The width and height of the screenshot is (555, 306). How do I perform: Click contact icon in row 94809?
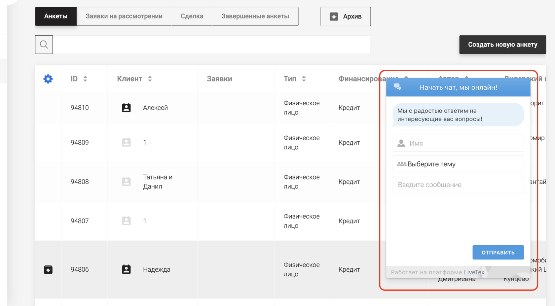(126, 142)
